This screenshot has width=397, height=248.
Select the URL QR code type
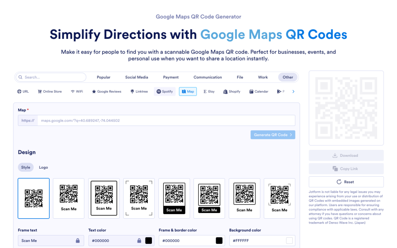tap(23, 91)
